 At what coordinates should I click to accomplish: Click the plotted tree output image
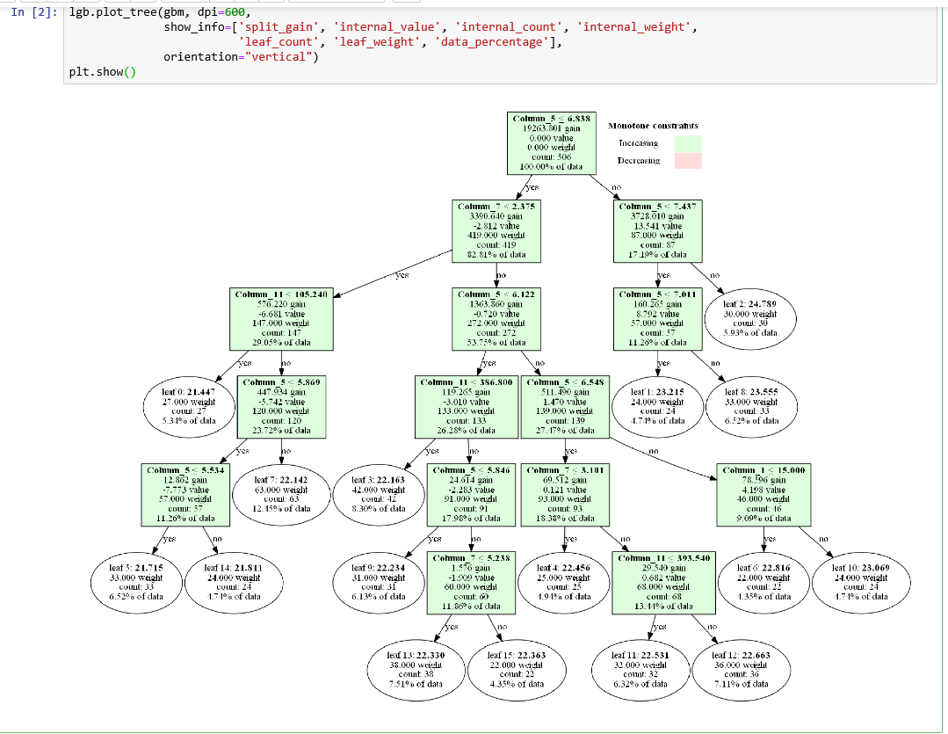[x=500, y=407]
